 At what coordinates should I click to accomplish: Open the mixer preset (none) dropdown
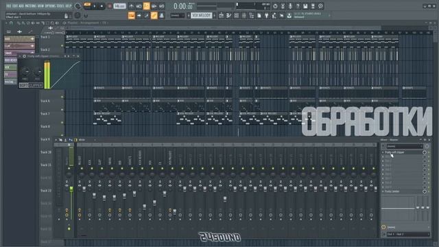(405, 146)
